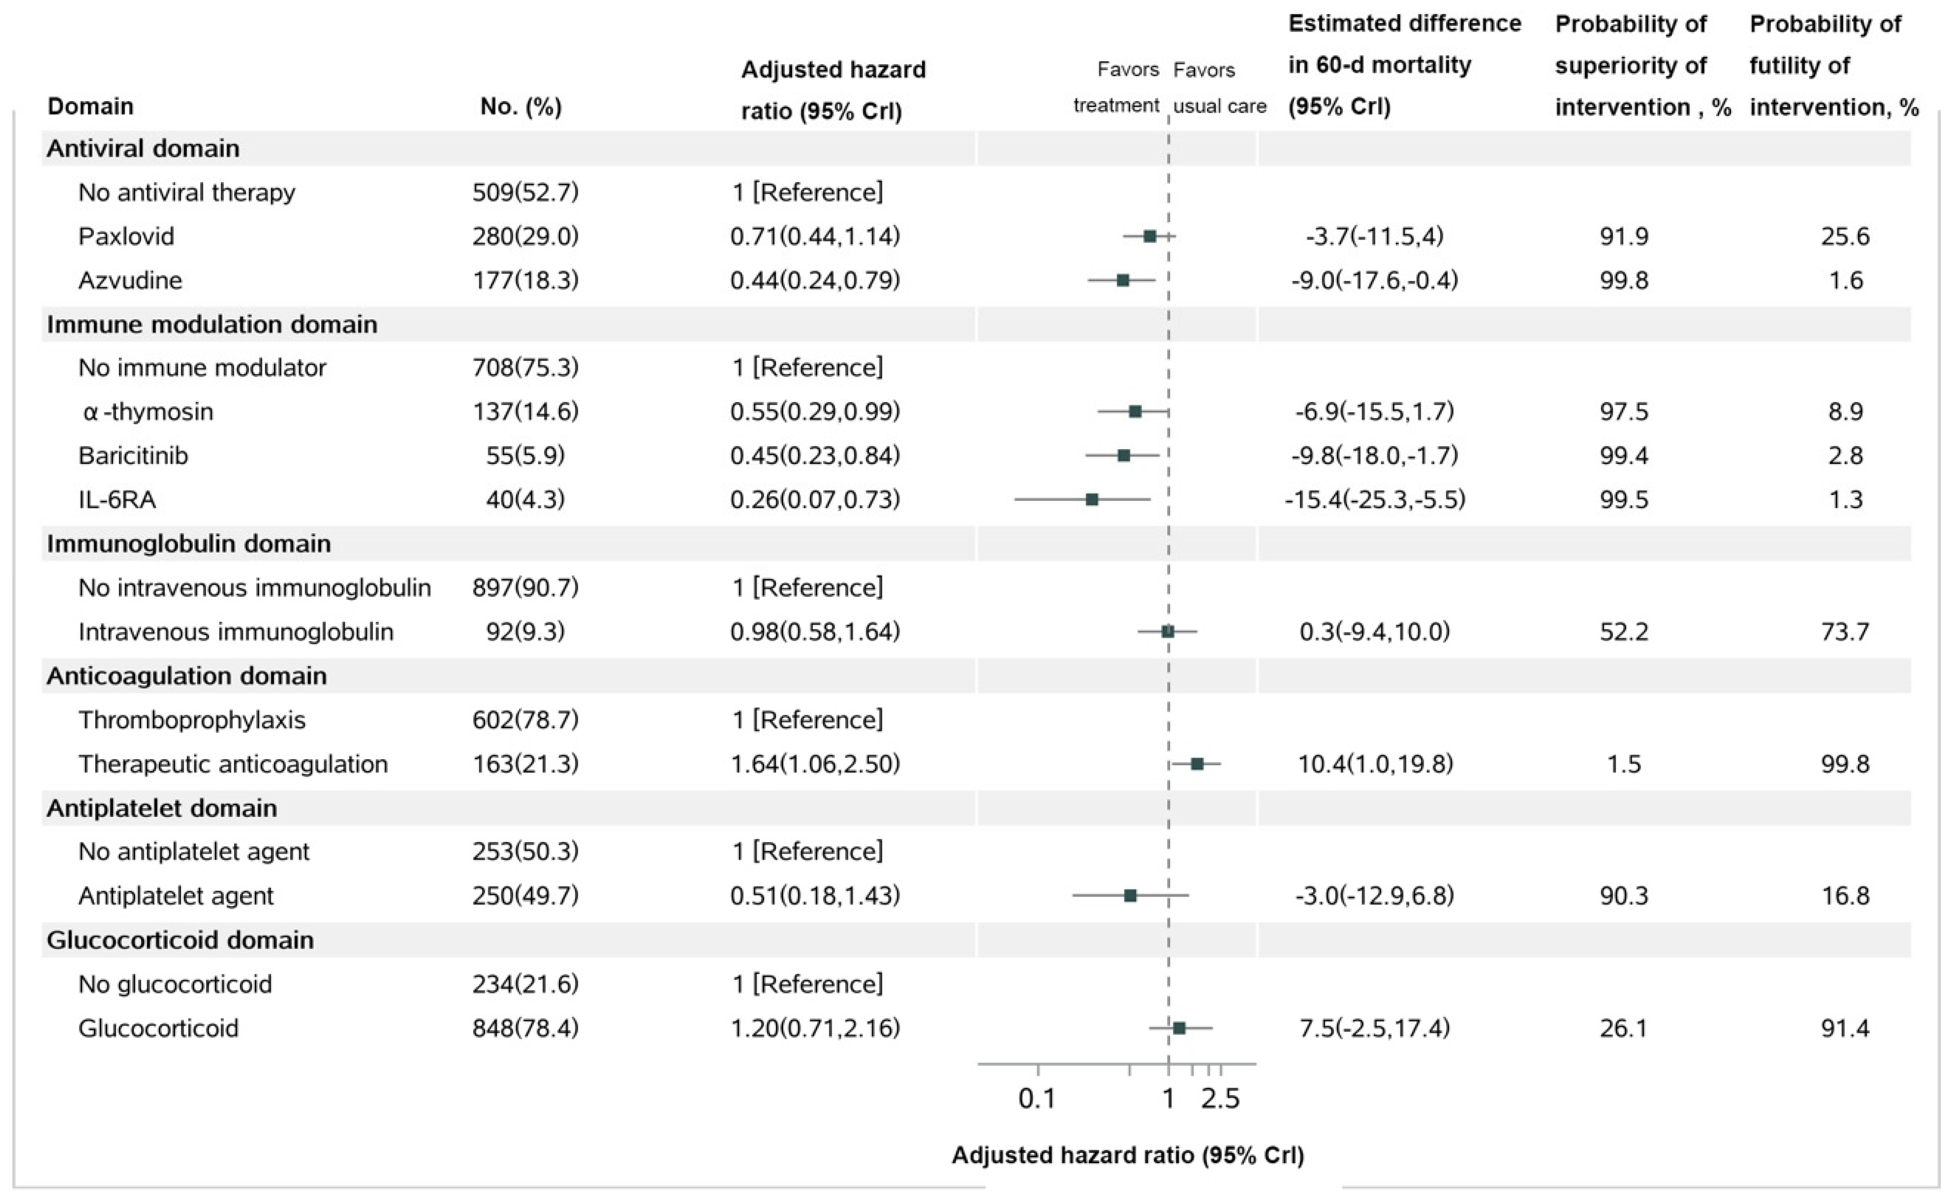Image resolution: width=1955 pixels, height=1202 pixels.
Task: Select the Antiplatelet agent forest plot marker
Action: tap(1130, 896)
